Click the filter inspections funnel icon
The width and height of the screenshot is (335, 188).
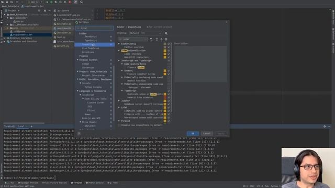[x=151, y=39]
